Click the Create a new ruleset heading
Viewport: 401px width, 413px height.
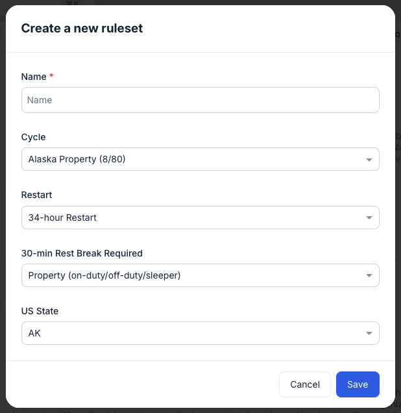[x=82, y=28]
